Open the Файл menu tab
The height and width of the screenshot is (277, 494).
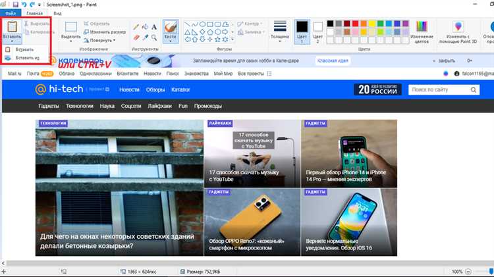click(11, 13)
